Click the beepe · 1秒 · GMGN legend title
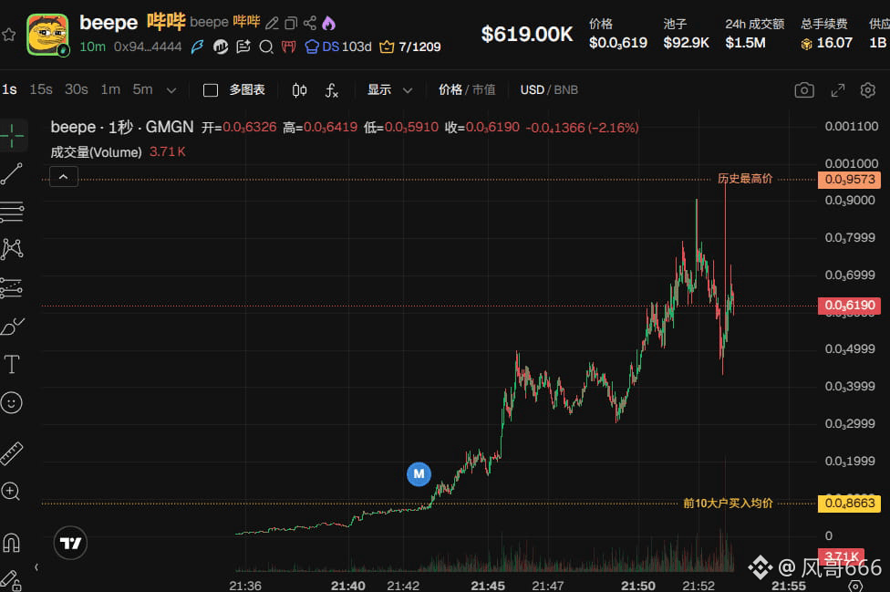Screen dimensions: 890x592 122,127
